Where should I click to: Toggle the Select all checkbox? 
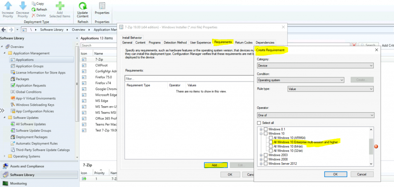tap(259, 123)
